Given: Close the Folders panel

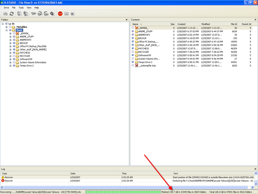Looking at the screenshot, I should point(127,20).
